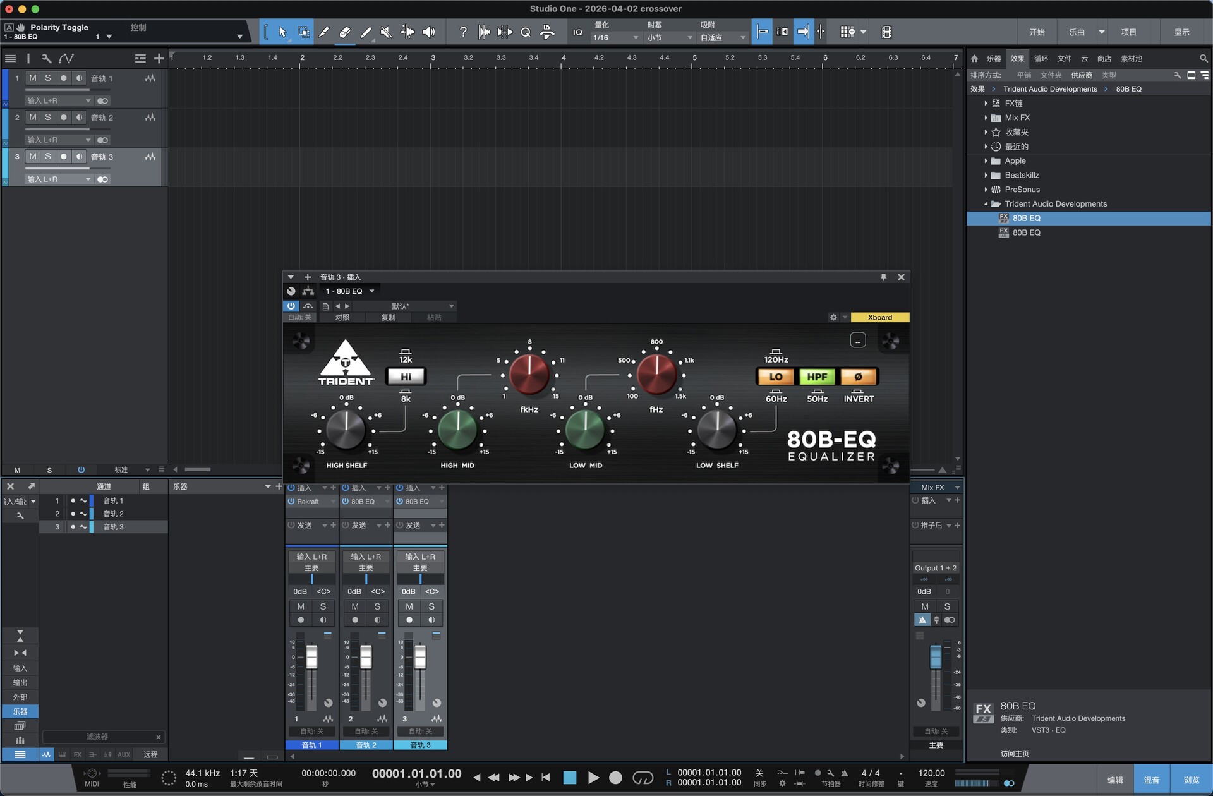The height and width of the screenshot is (796, 1213).
Task: Open timebase 小节 dropdown
Action: coord(669,38)
